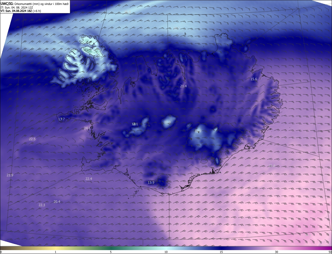Click the map value label '25.8'
The image size is (332, 254).
point(272,166)
